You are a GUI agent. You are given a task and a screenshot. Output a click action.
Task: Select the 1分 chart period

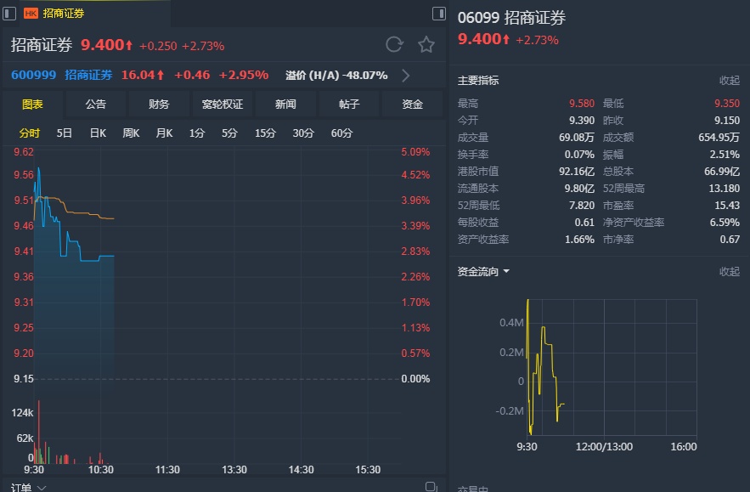click(196, 133)
